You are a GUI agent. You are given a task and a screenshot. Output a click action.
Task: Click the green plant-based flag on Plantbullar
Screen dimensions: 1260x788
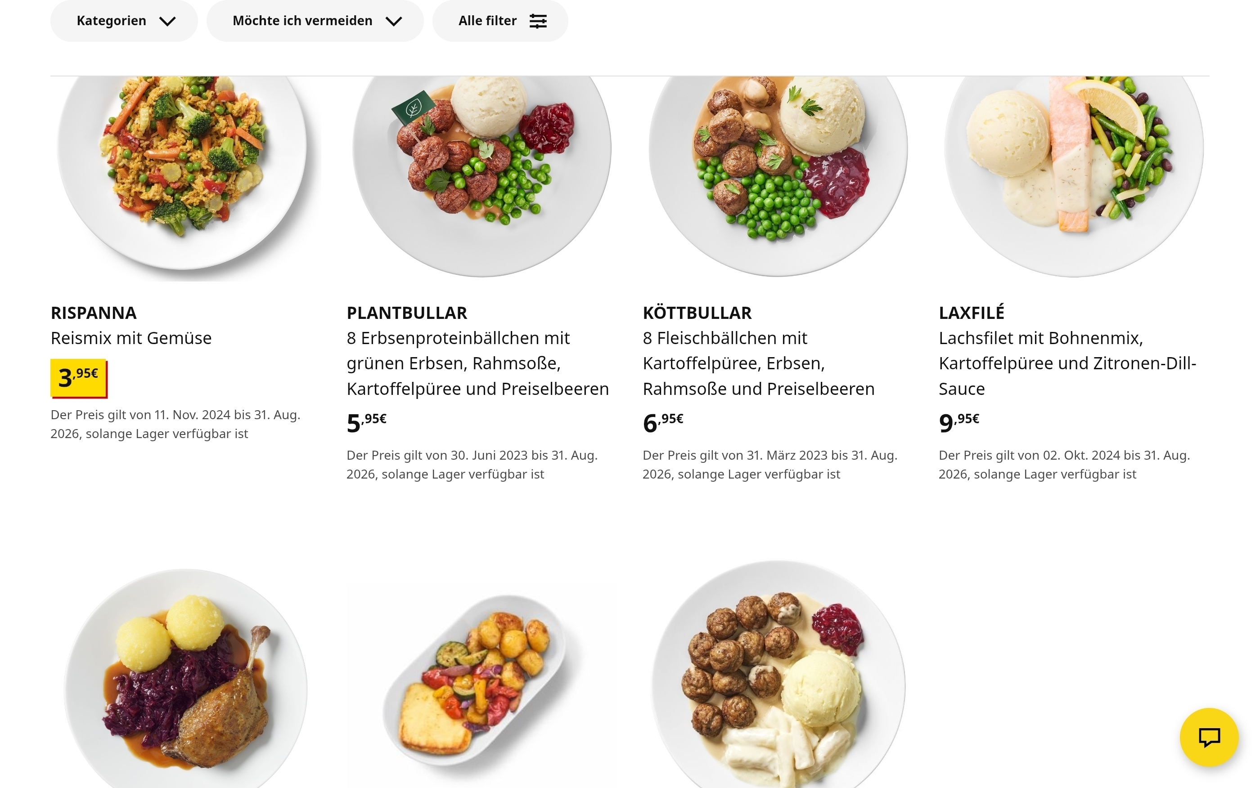(412, 108)
